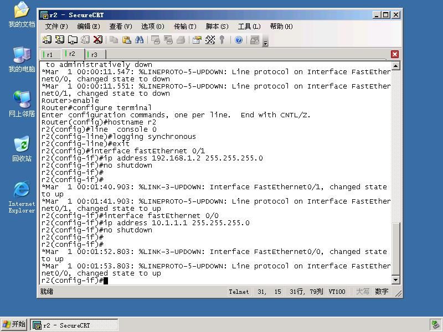The image size is (443, 332).
Task: Click the 数字 status bar indicator
Action: click(x=382, y=292)
